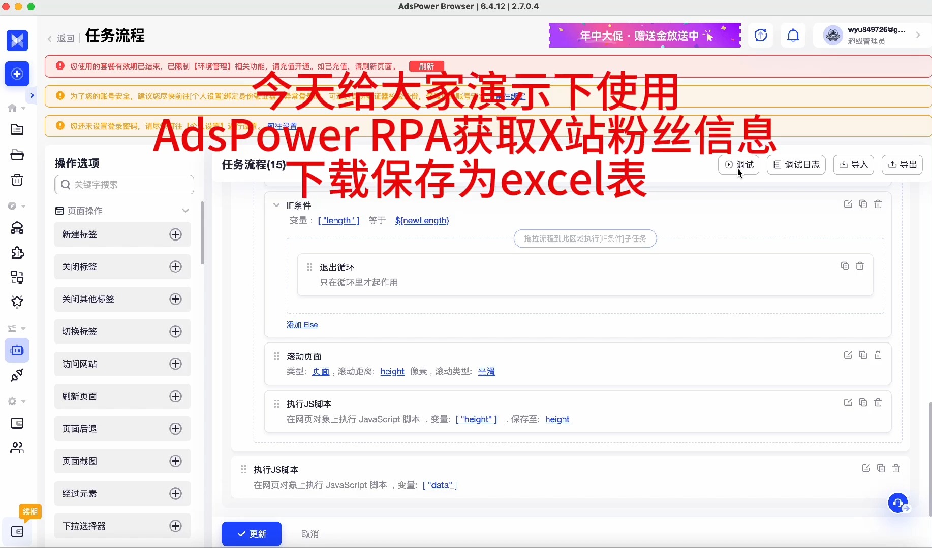Expand the collapsed sidebar arrow
Screen dimensions: 932x548
coord(32,95)
